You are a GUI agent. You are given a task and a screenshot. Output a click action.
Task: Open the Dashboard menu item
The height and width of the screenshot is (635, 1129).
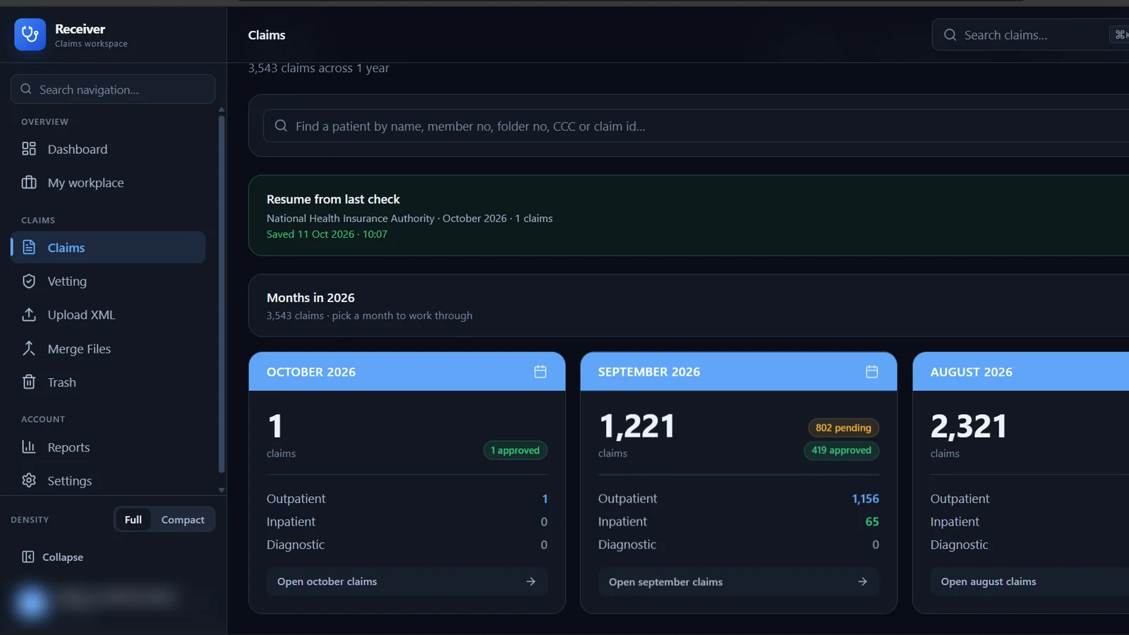click(x=108, y=149)
